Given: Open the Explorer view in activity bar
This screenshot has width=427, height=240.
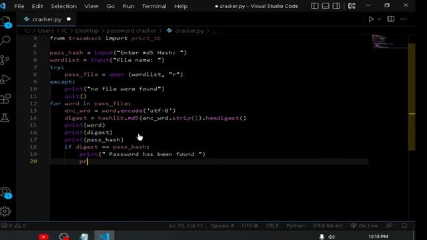Looking at the screenshot, I should point(6,22).
